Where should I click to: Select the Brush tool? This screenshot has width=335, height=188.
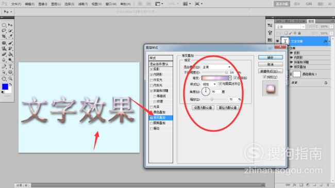10,43
